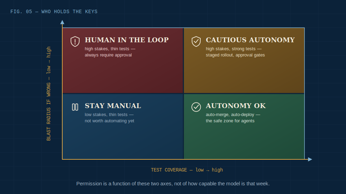Click the pause bars icon beside Stay Manual

pos(75,107)
